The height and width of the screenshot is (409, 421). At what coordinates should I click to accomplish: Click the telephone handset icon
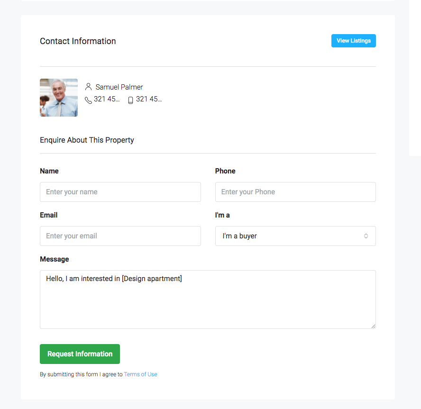pos(88,100)
